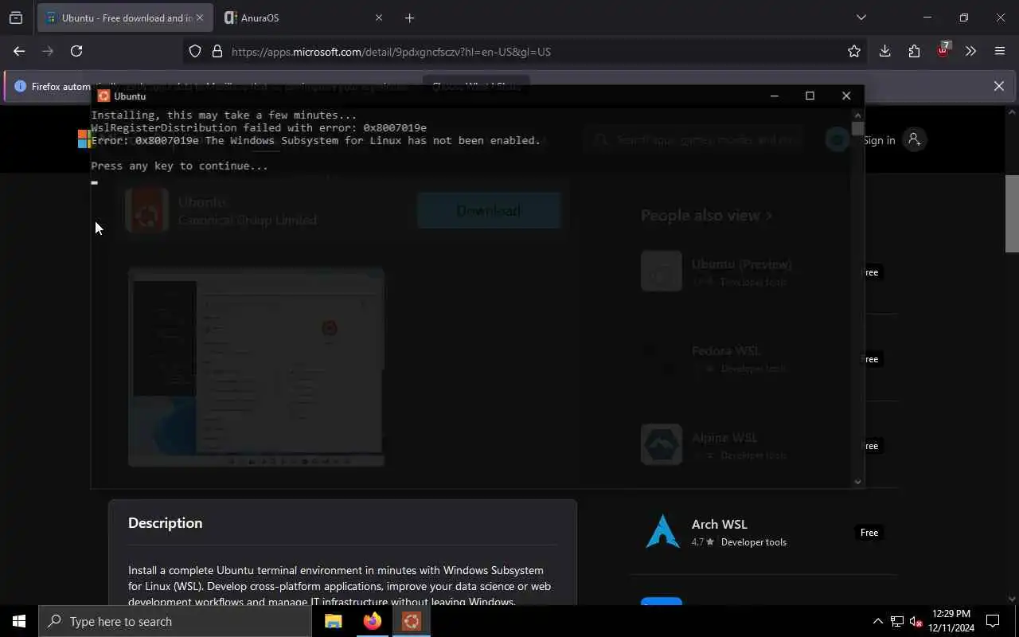Go back one page in Firefox

click(19, 51)
